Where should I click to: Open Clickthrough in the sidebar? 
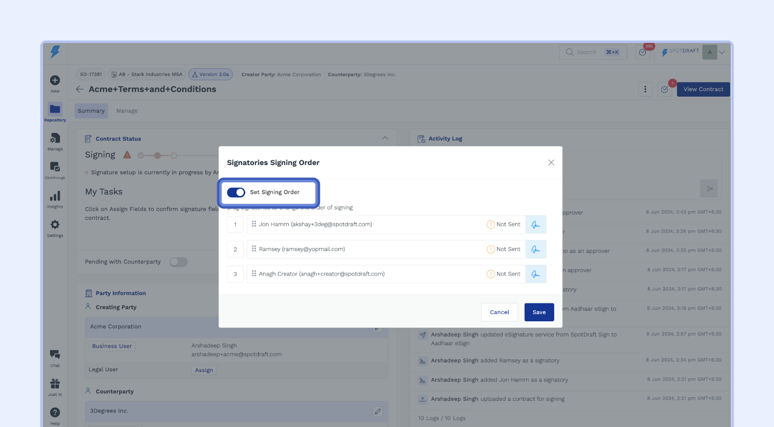tap(55, 168)
